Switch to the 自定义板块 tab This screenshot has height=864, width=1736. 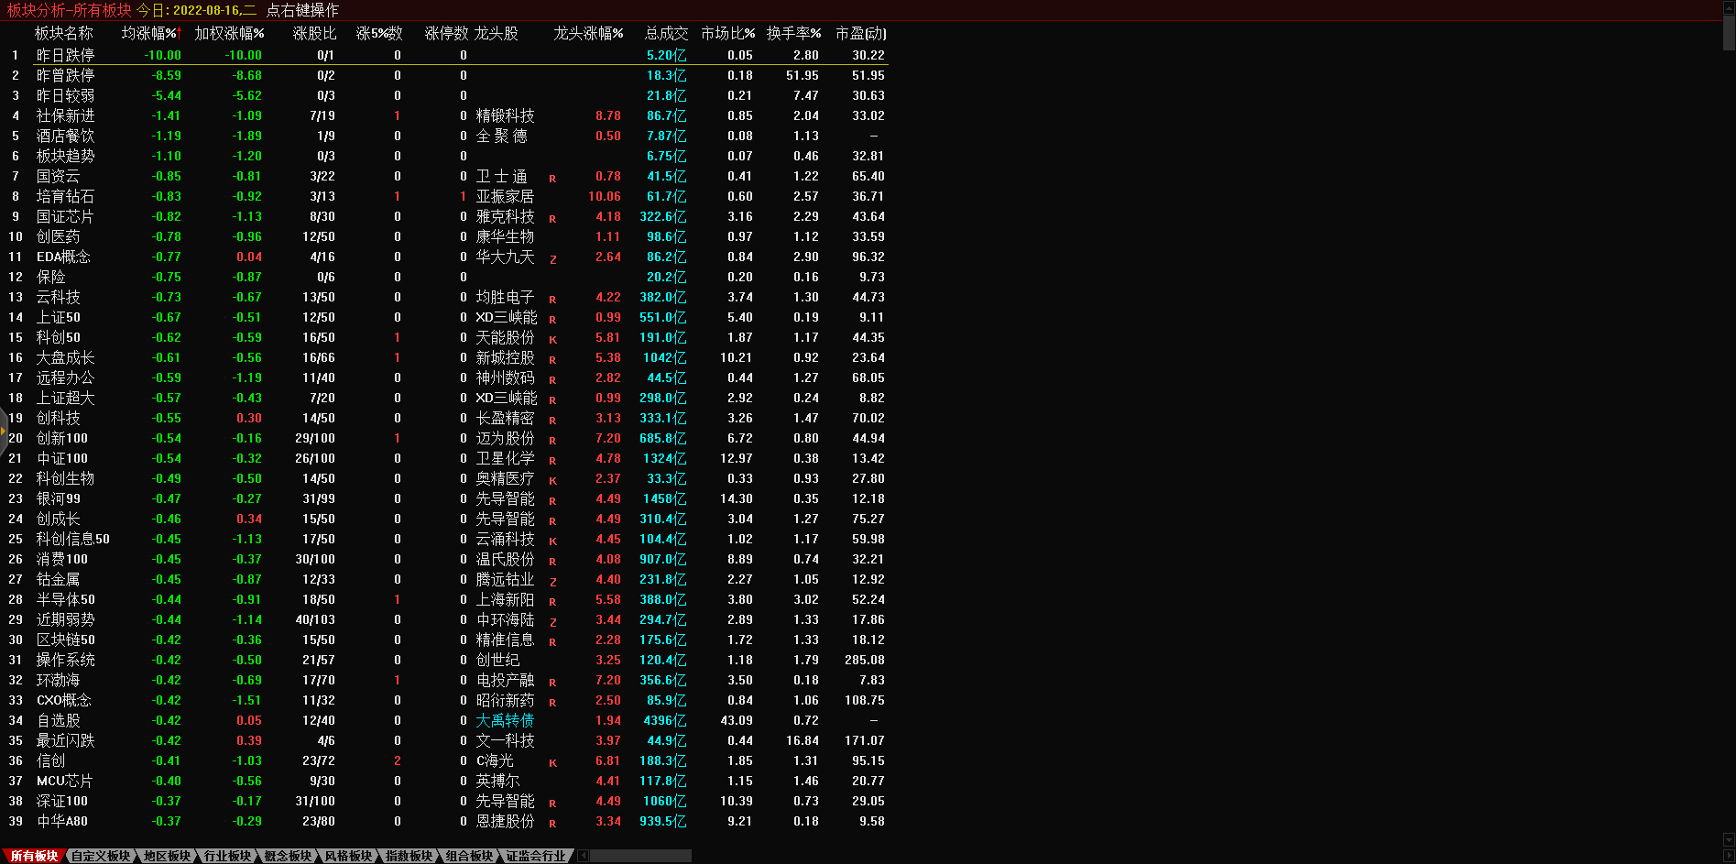pos(101,856)
